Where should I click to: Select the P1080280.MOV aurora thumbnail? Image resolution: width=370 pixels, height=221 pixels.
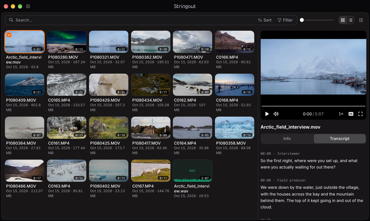[67, 42]
